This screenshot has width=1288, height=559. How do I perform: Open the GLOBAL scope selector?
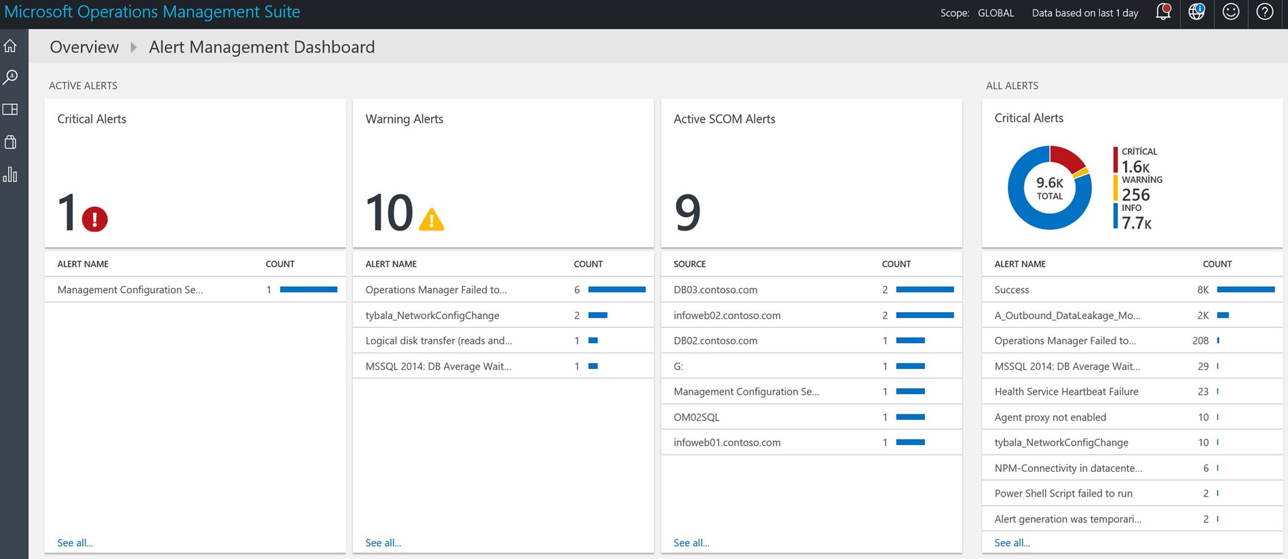pos(996,13)
